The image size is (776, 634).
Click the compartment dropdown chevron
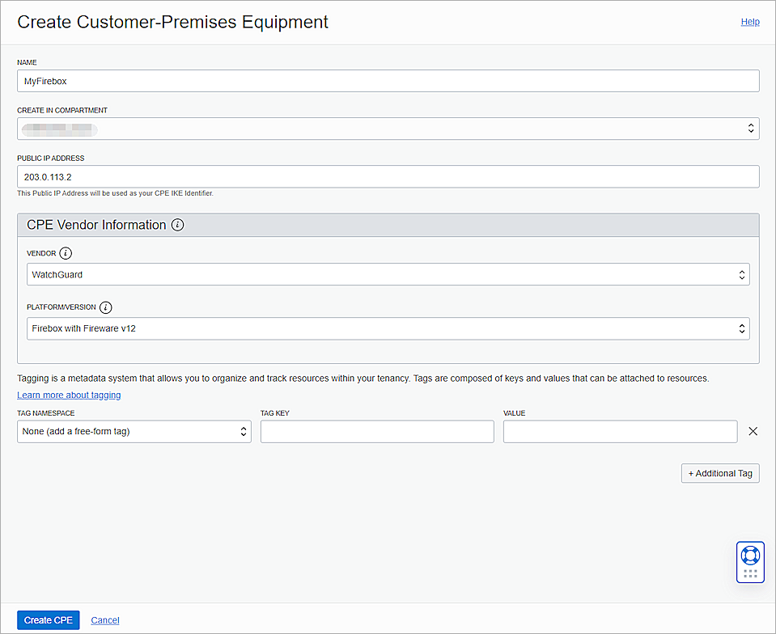750,128
